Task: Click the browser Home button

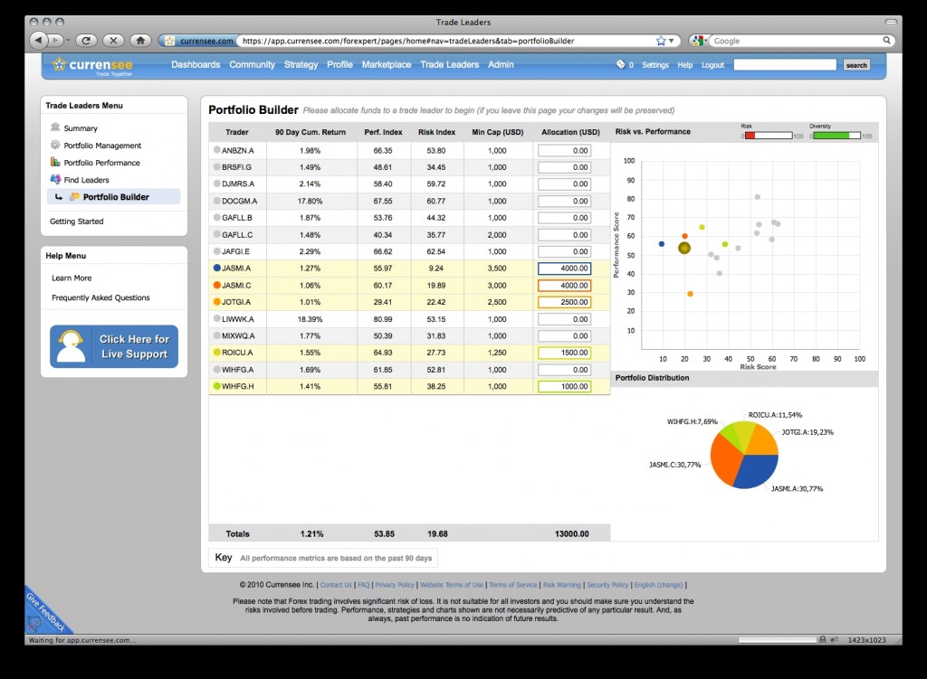Action: pyautogui.click(x=139, y=40)
